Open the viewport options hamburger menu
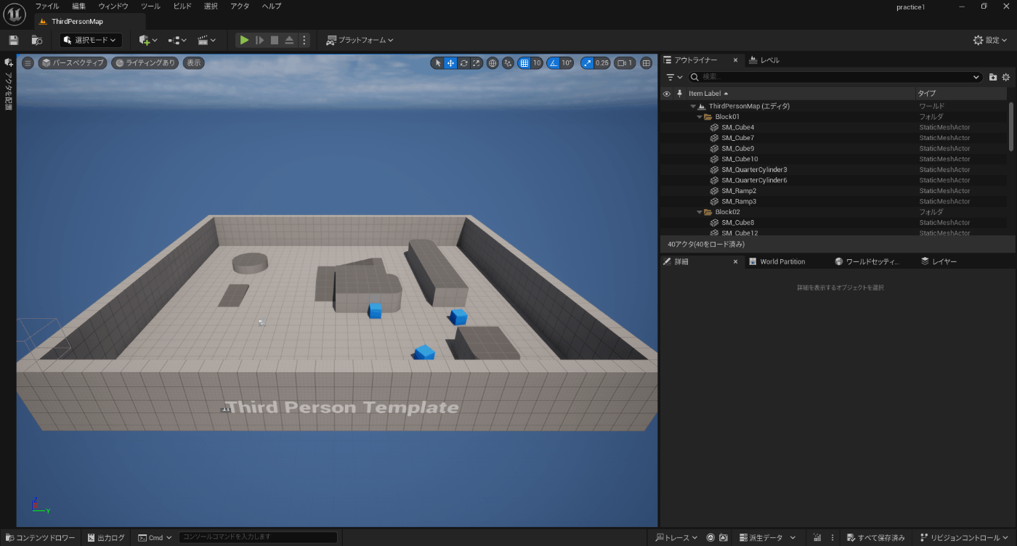Image resolution: width=1017 pixels, height=546 pixels. point(28,63)
